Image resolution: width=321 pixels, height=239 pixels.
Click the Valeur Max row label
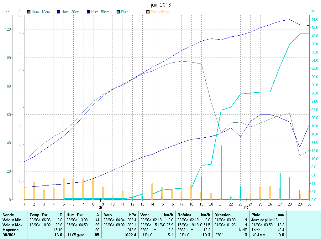click(x=12, y=225)
